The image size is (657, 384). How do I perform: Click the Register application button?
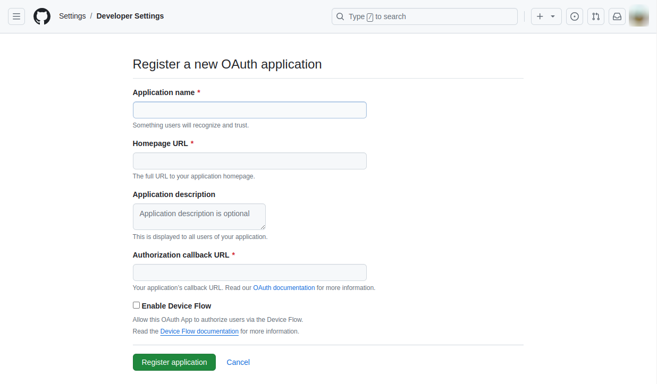coord(174,362)
